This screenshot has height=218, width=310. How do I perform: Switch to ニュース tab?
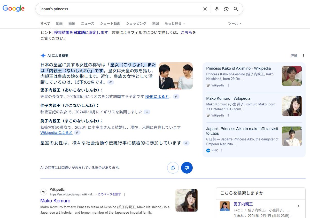[88, 24]
